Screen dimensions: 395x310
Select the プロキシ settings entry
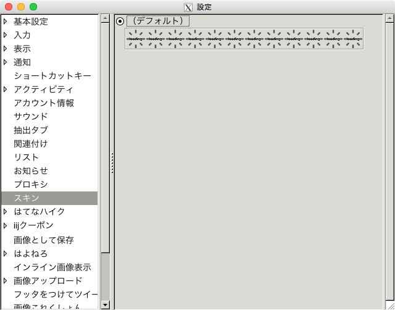click(x=31, y=185)
